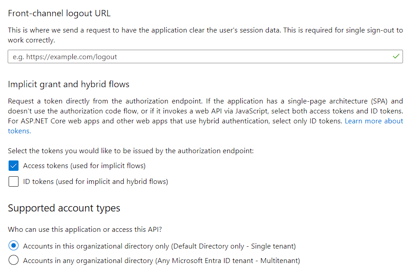This screenshot has height=268, width=417.
Task: Select the Single tenant radio button
Action: tap(14, 245)
